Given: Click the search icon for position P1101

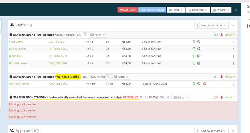Looking at the screenshot, I should (109, 77).
